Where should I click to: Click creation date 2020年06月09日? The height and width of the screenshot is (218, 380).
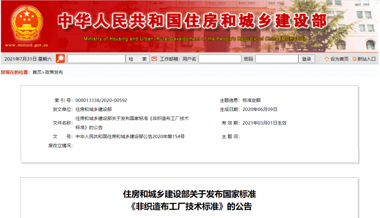[x=260, y=110]
